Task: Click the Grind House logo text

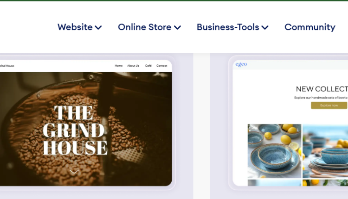Action: click(7, 66)
